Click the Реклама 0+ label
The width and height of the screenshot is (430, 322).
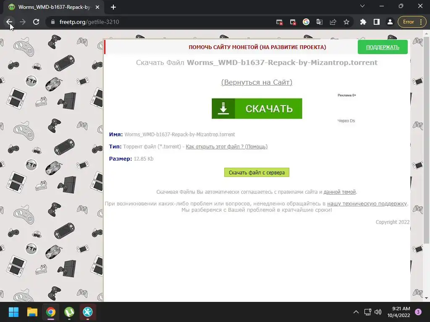(x=346, y=95)
